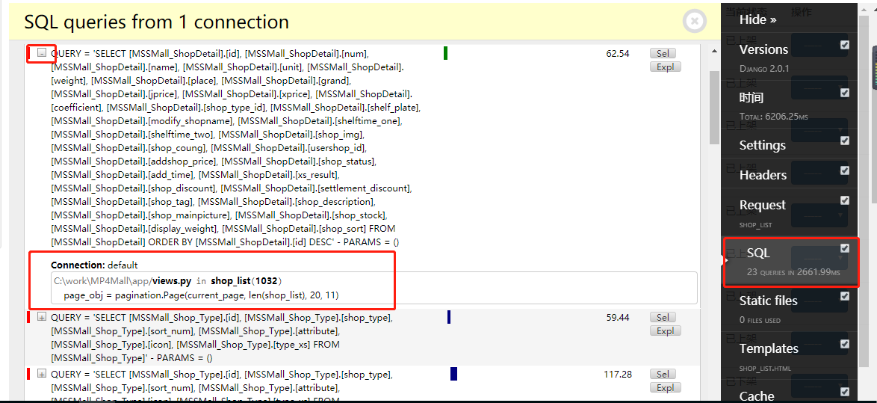Click the '0 files used' text
The image size is (877, 403).
click(760, 320)
